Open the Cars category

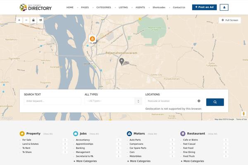132,152
